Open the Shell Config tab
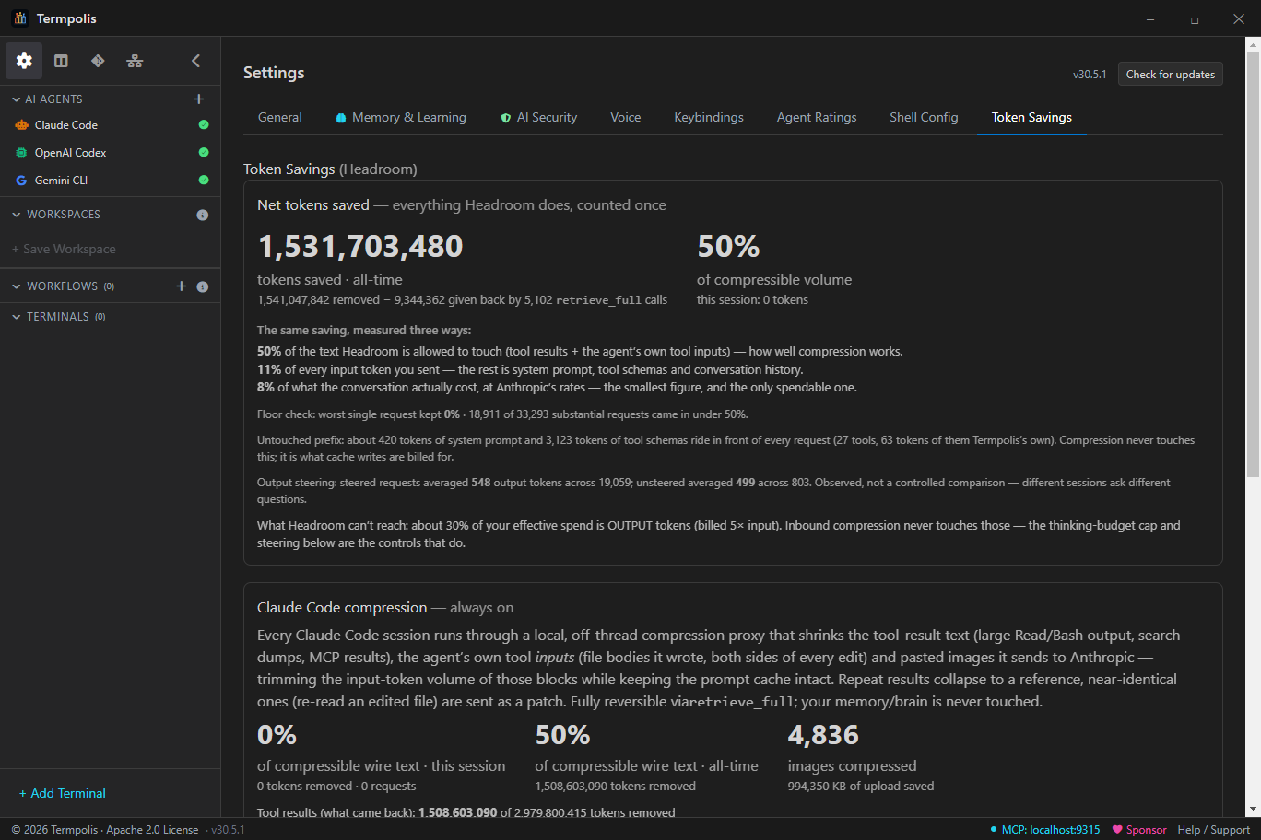Viewport: 1261px width, 840px height. coord(924,118)
